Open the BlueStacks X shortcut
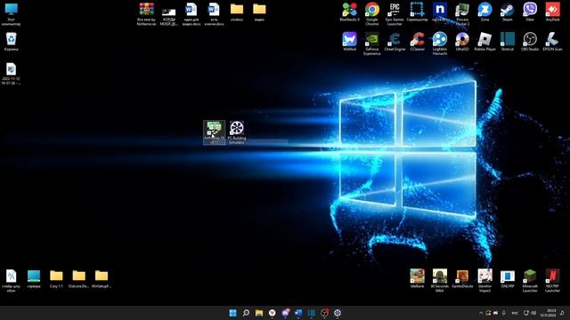This screenshot has width=570, height=320. (349, 12)
